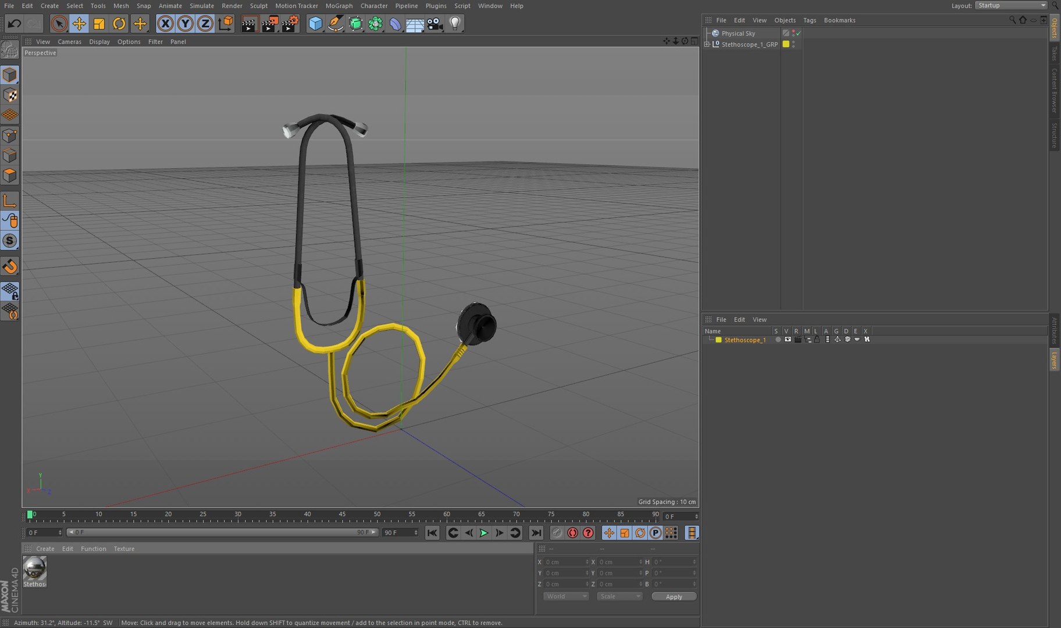Open the Scale mode dropdown
1061x628 pixels.
pyautogui.click(x=619, y=597)
